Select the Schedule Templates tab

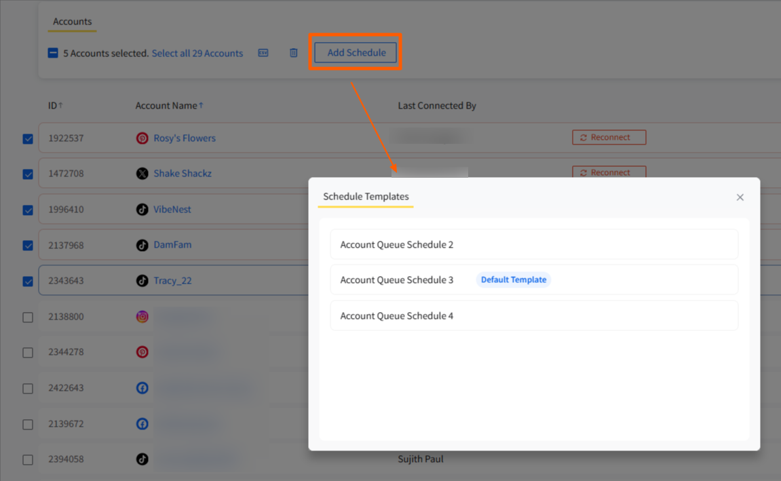[366, 197]
